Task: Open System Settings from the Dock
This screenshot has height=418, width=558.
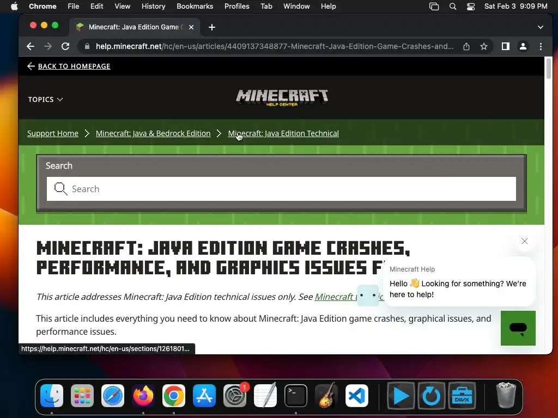Action: point(235,396)
